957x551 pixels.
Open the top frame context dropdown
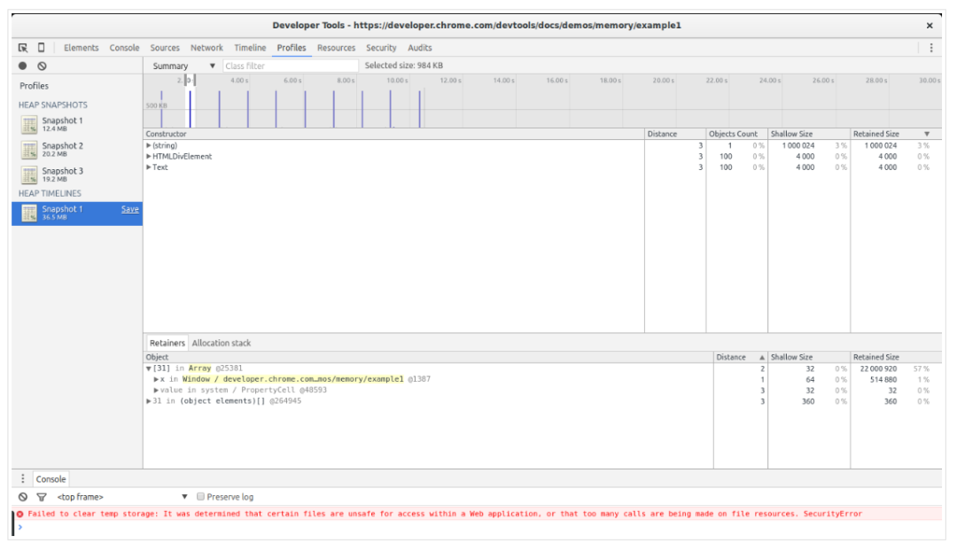121,497
